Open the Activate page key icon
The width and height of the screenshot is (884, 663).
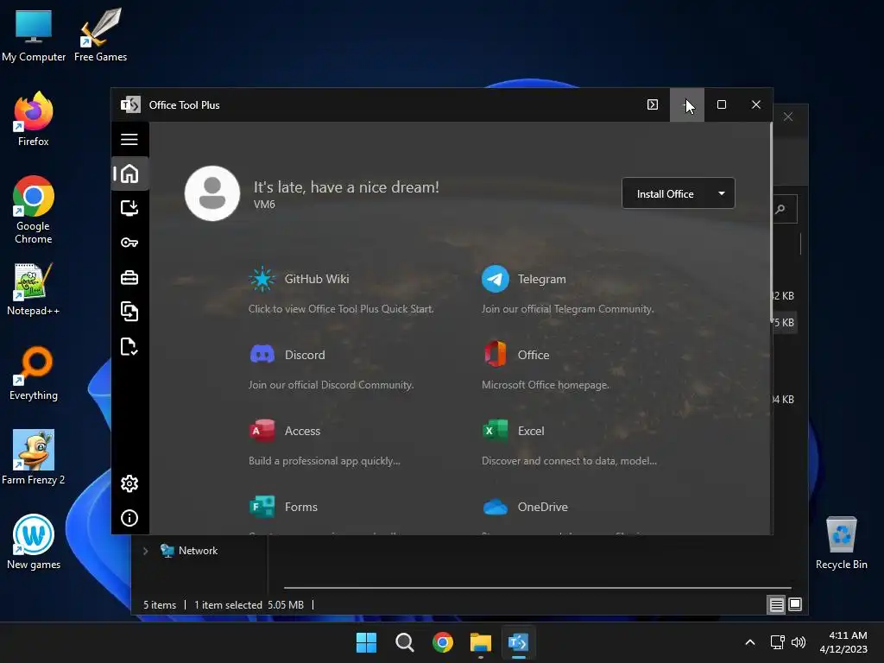click(x=129, y=243)
